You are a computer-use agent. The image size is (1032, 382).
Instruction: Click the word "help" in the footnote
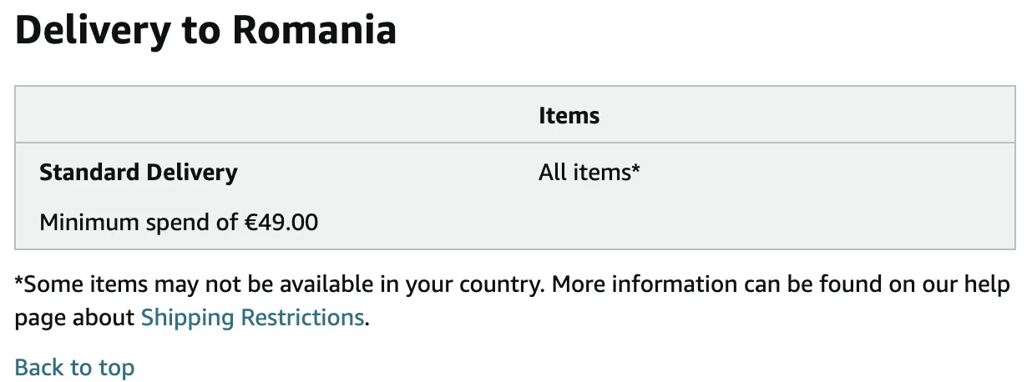(x=989, y=284)
